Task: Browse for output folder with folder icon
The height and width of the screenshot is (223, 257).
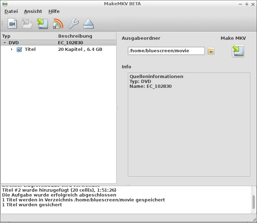Action: (211, 51)
